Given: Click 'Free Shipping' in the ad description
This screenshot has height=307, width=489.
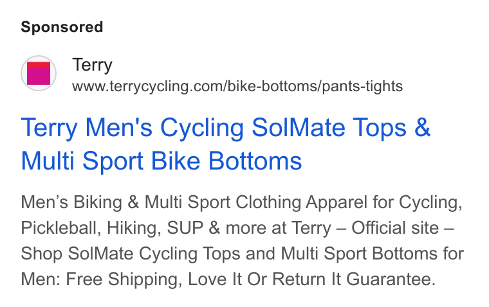Looking at the screenshot, I should [x=124, y=279].
